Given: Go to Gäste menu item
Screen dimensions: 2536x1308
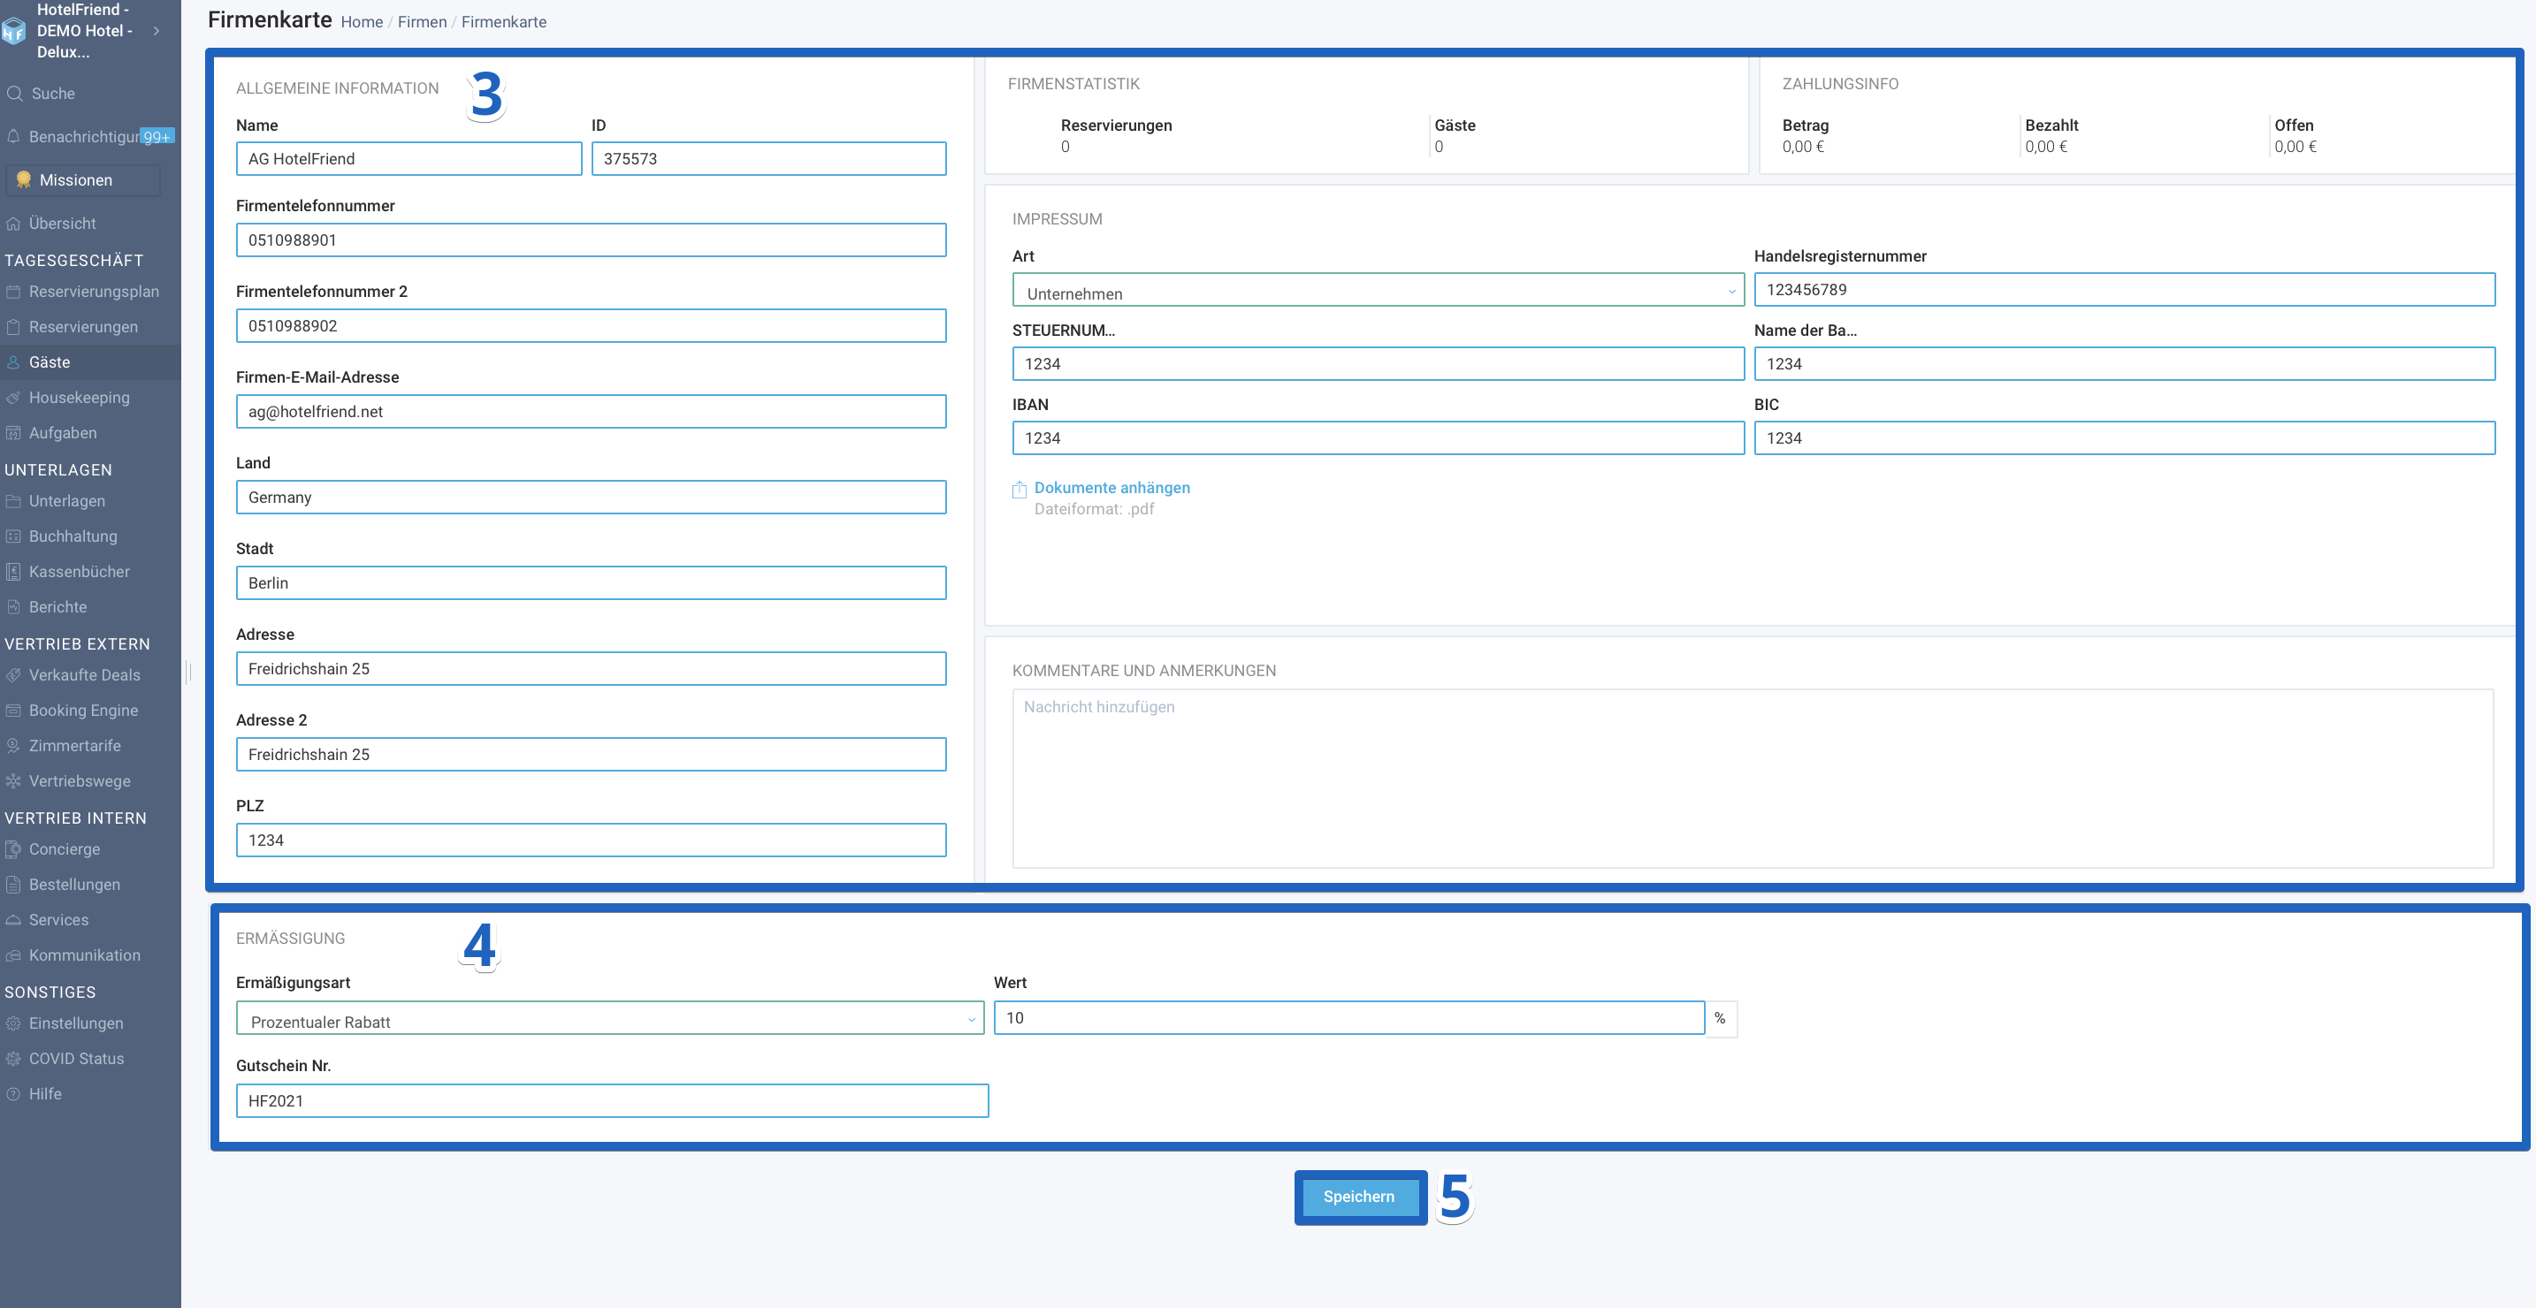Looking at the screenshot, I should pos(90,362).
